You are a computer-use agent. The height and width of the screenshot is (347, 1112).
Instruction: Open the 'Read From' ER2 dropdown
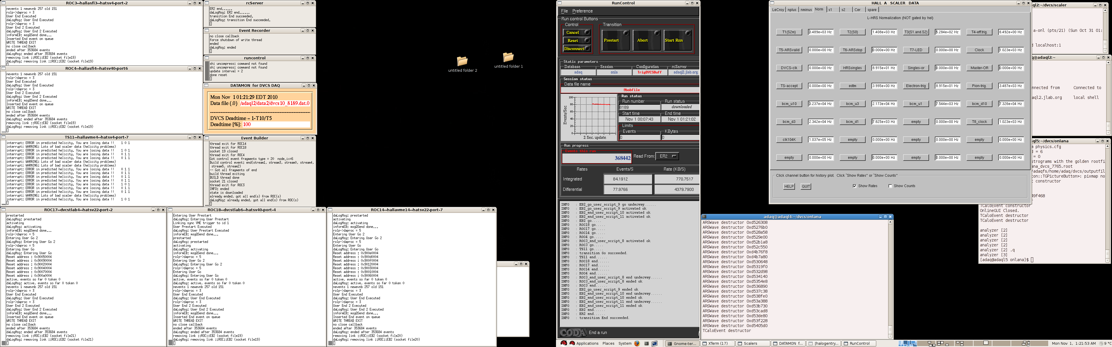point(667,156)
